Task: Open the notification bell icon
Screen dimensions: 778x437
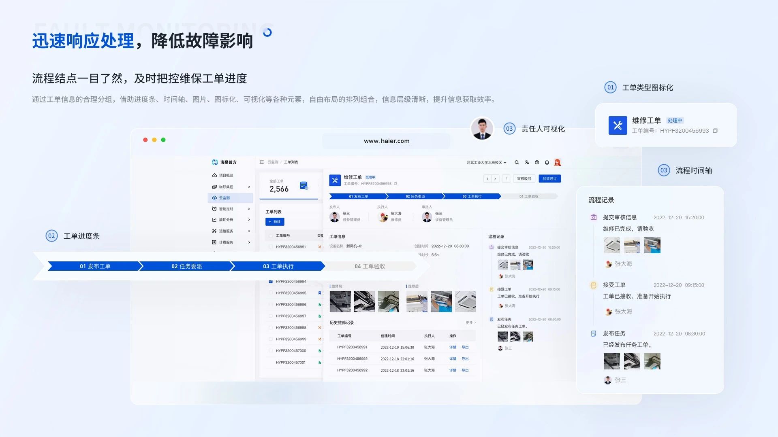Action: point(547,163)
